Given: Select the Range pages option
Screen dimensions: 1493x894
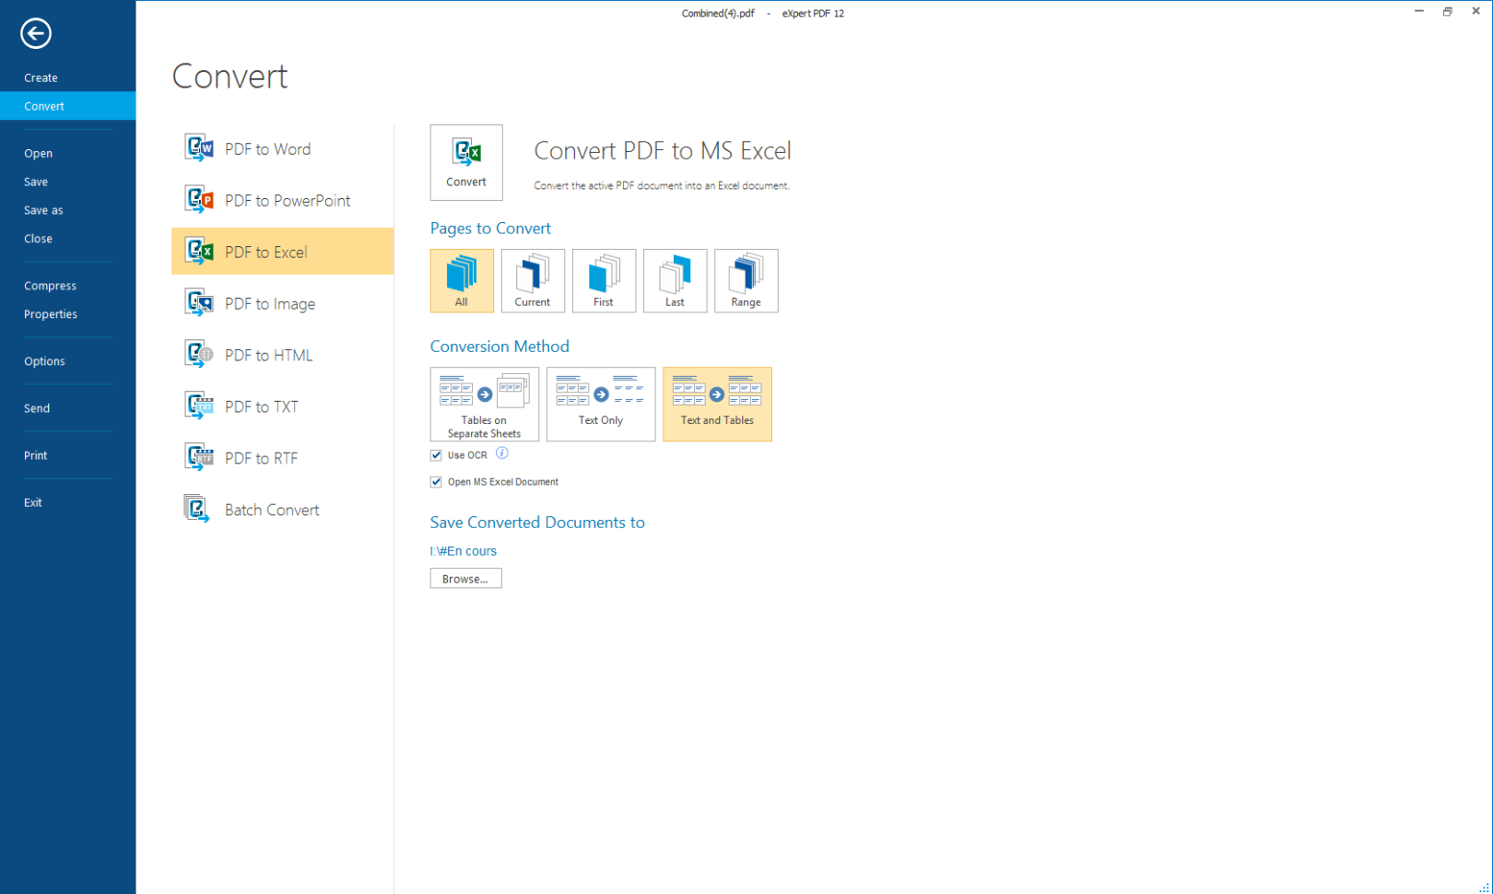Looking at the screenshot, I should coord(746,280).
